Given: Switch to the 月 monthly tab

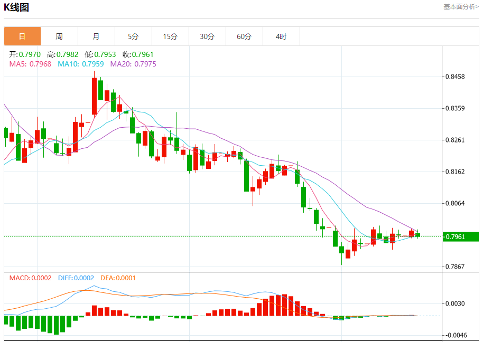Looking at the screenshot, I should [96, 36].
